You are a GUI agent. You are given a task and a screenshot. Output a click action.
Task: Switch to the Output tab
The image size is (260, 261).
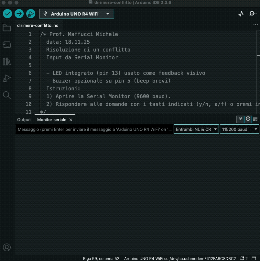(x=24, y=119)
